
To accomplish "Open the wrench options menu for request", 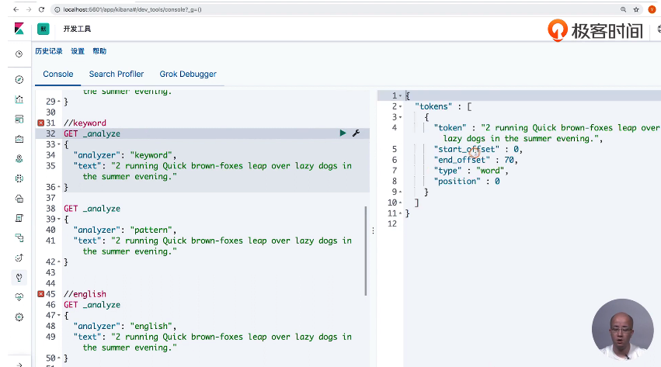I will pos(356,133).
